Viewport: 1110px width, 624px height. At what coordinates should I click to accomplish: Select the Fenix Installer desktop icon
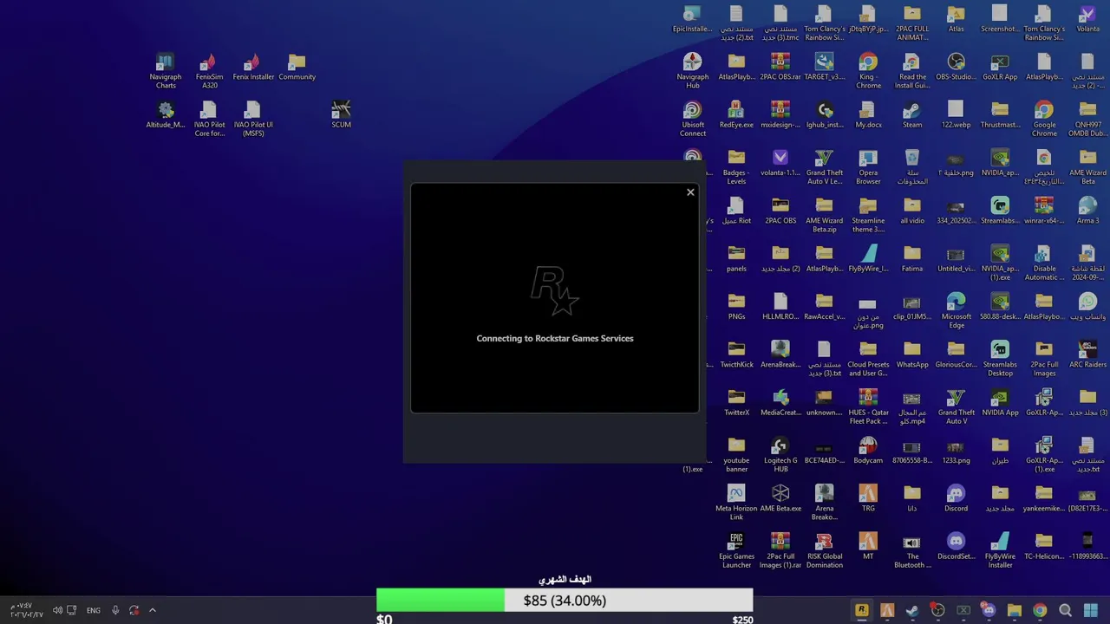(x=253, y=68)
